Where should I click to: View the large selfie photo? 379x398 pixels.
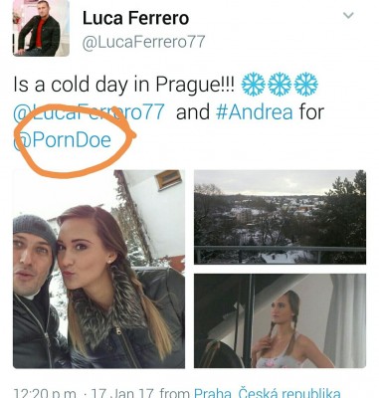[98, 269]
